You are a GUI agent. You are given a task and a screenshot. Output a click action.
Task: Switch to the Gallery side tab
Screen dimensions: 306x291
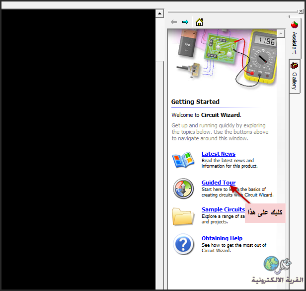tap(294, 77)
